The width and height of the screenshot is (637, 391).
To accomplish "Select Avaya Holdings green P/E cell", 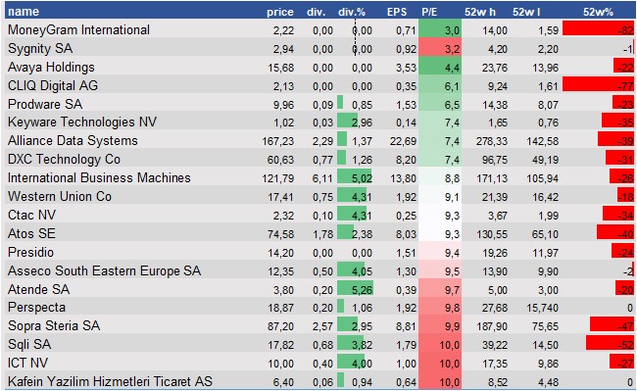I will (440, 67).
